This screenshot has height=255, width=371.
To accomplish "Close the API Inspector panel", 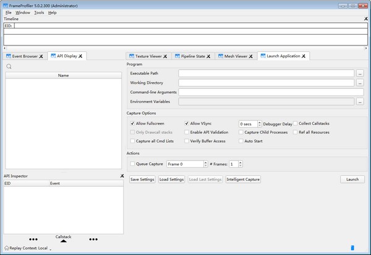I will click(x=122, y=176).
